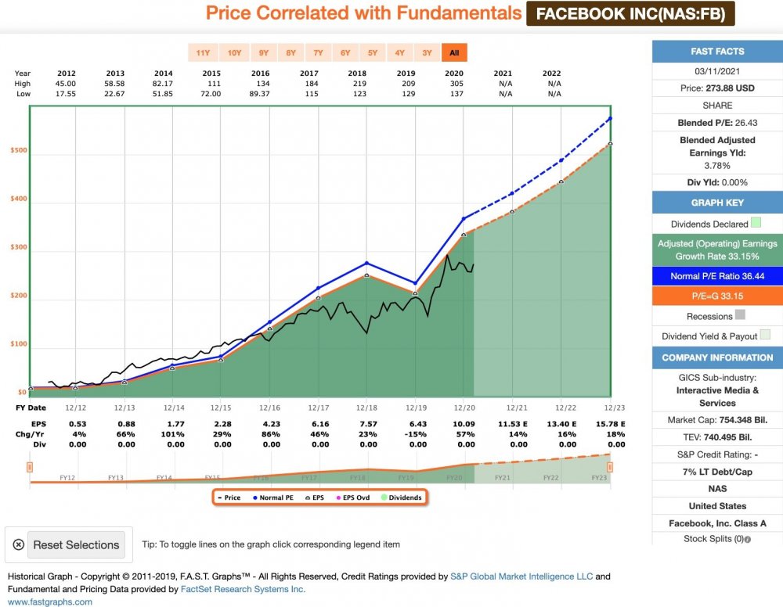The image size is (783, 607).
Task: Toggle the Dividends legend item
Action: click(x=401, y=497)
